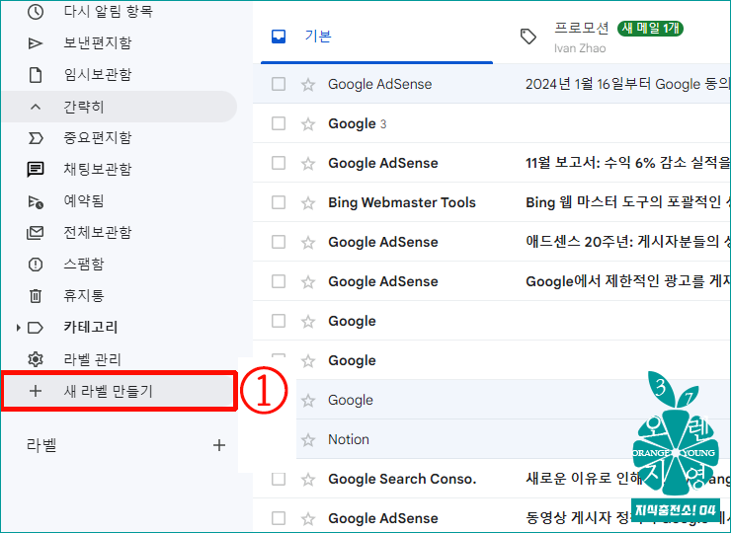Viewport: 731px width, 533px height.
Task: Tick the checkbox for Google 3 conversation
Action: click(x=279, y=124)
